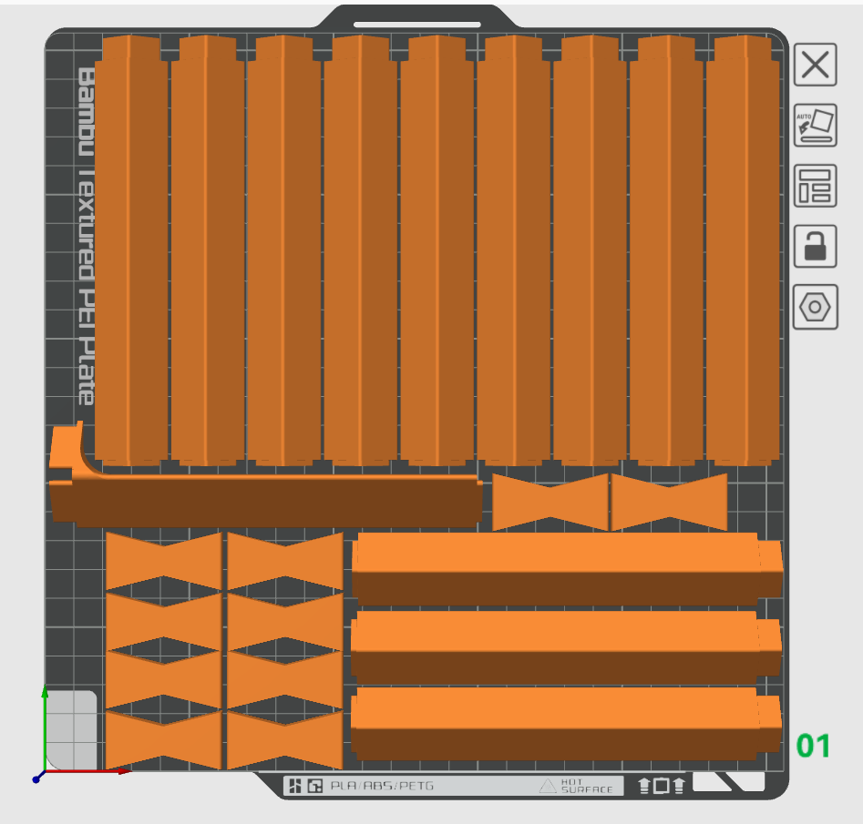The image size is (863, 824).
Task: Select bottom-right bowtie in the bowtie grid
Action: pos(285,740)
